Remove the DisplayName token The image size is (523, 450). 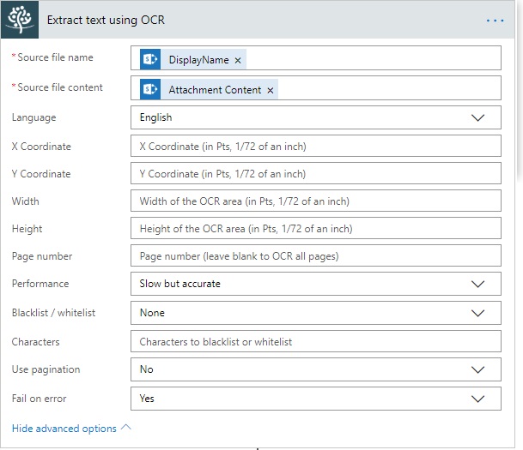click(x=238, y=60)
